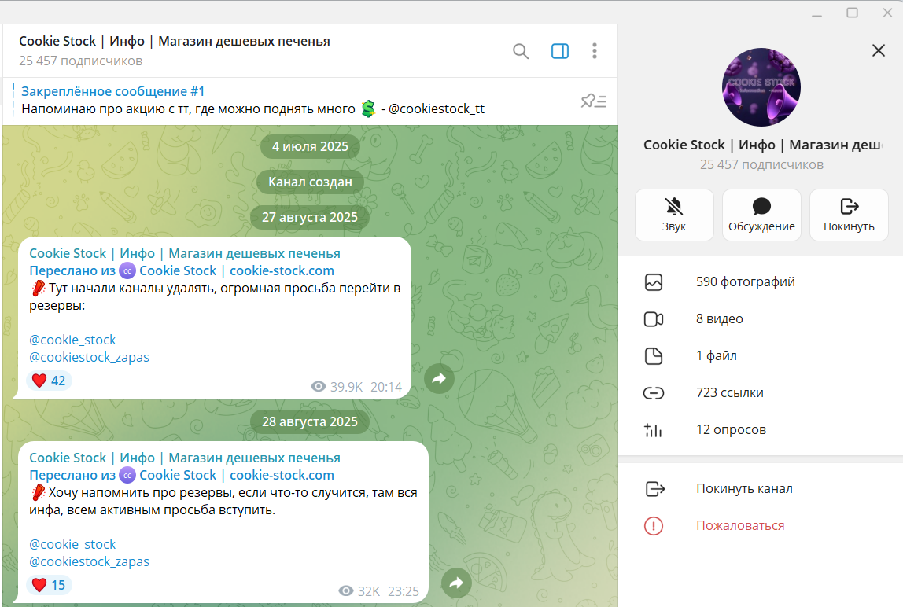Toggle the heart reaction with 42
This screenshot has height=607, width=903.
[x=49, y=381]
